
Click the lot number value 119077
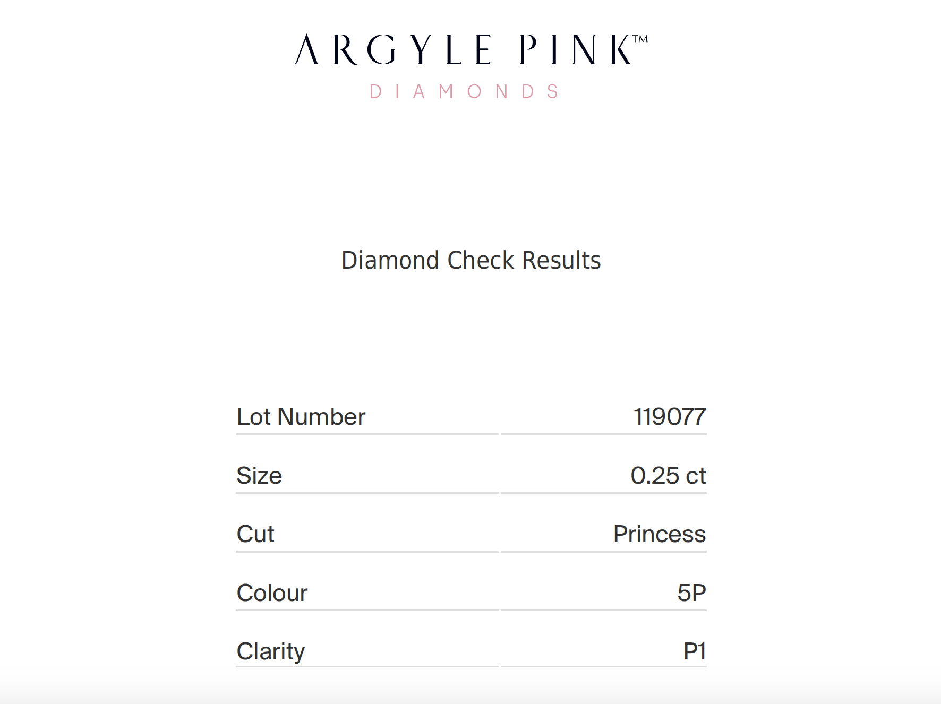point(669,417)
